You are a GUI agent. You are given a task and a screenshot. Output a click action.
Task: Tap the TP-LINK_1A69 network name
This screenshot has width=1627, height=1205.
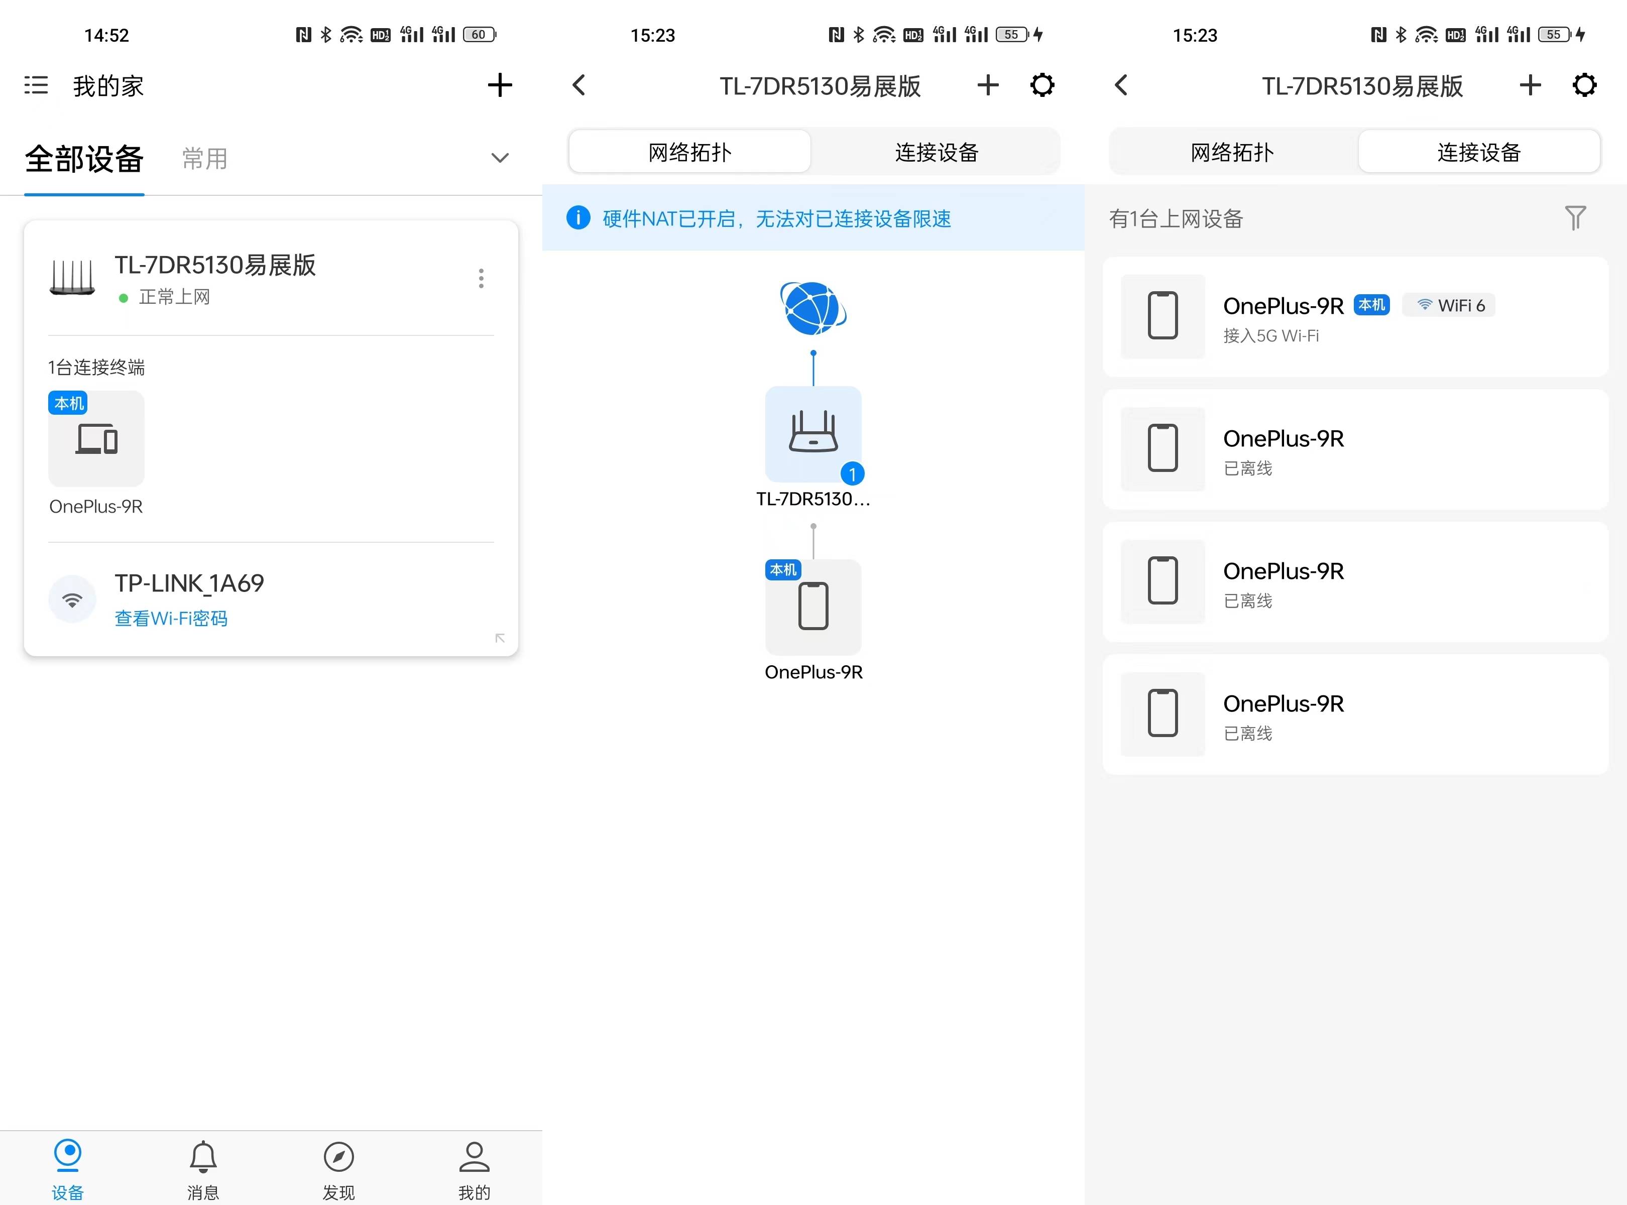pyautogui.click(x=189, y=583)
